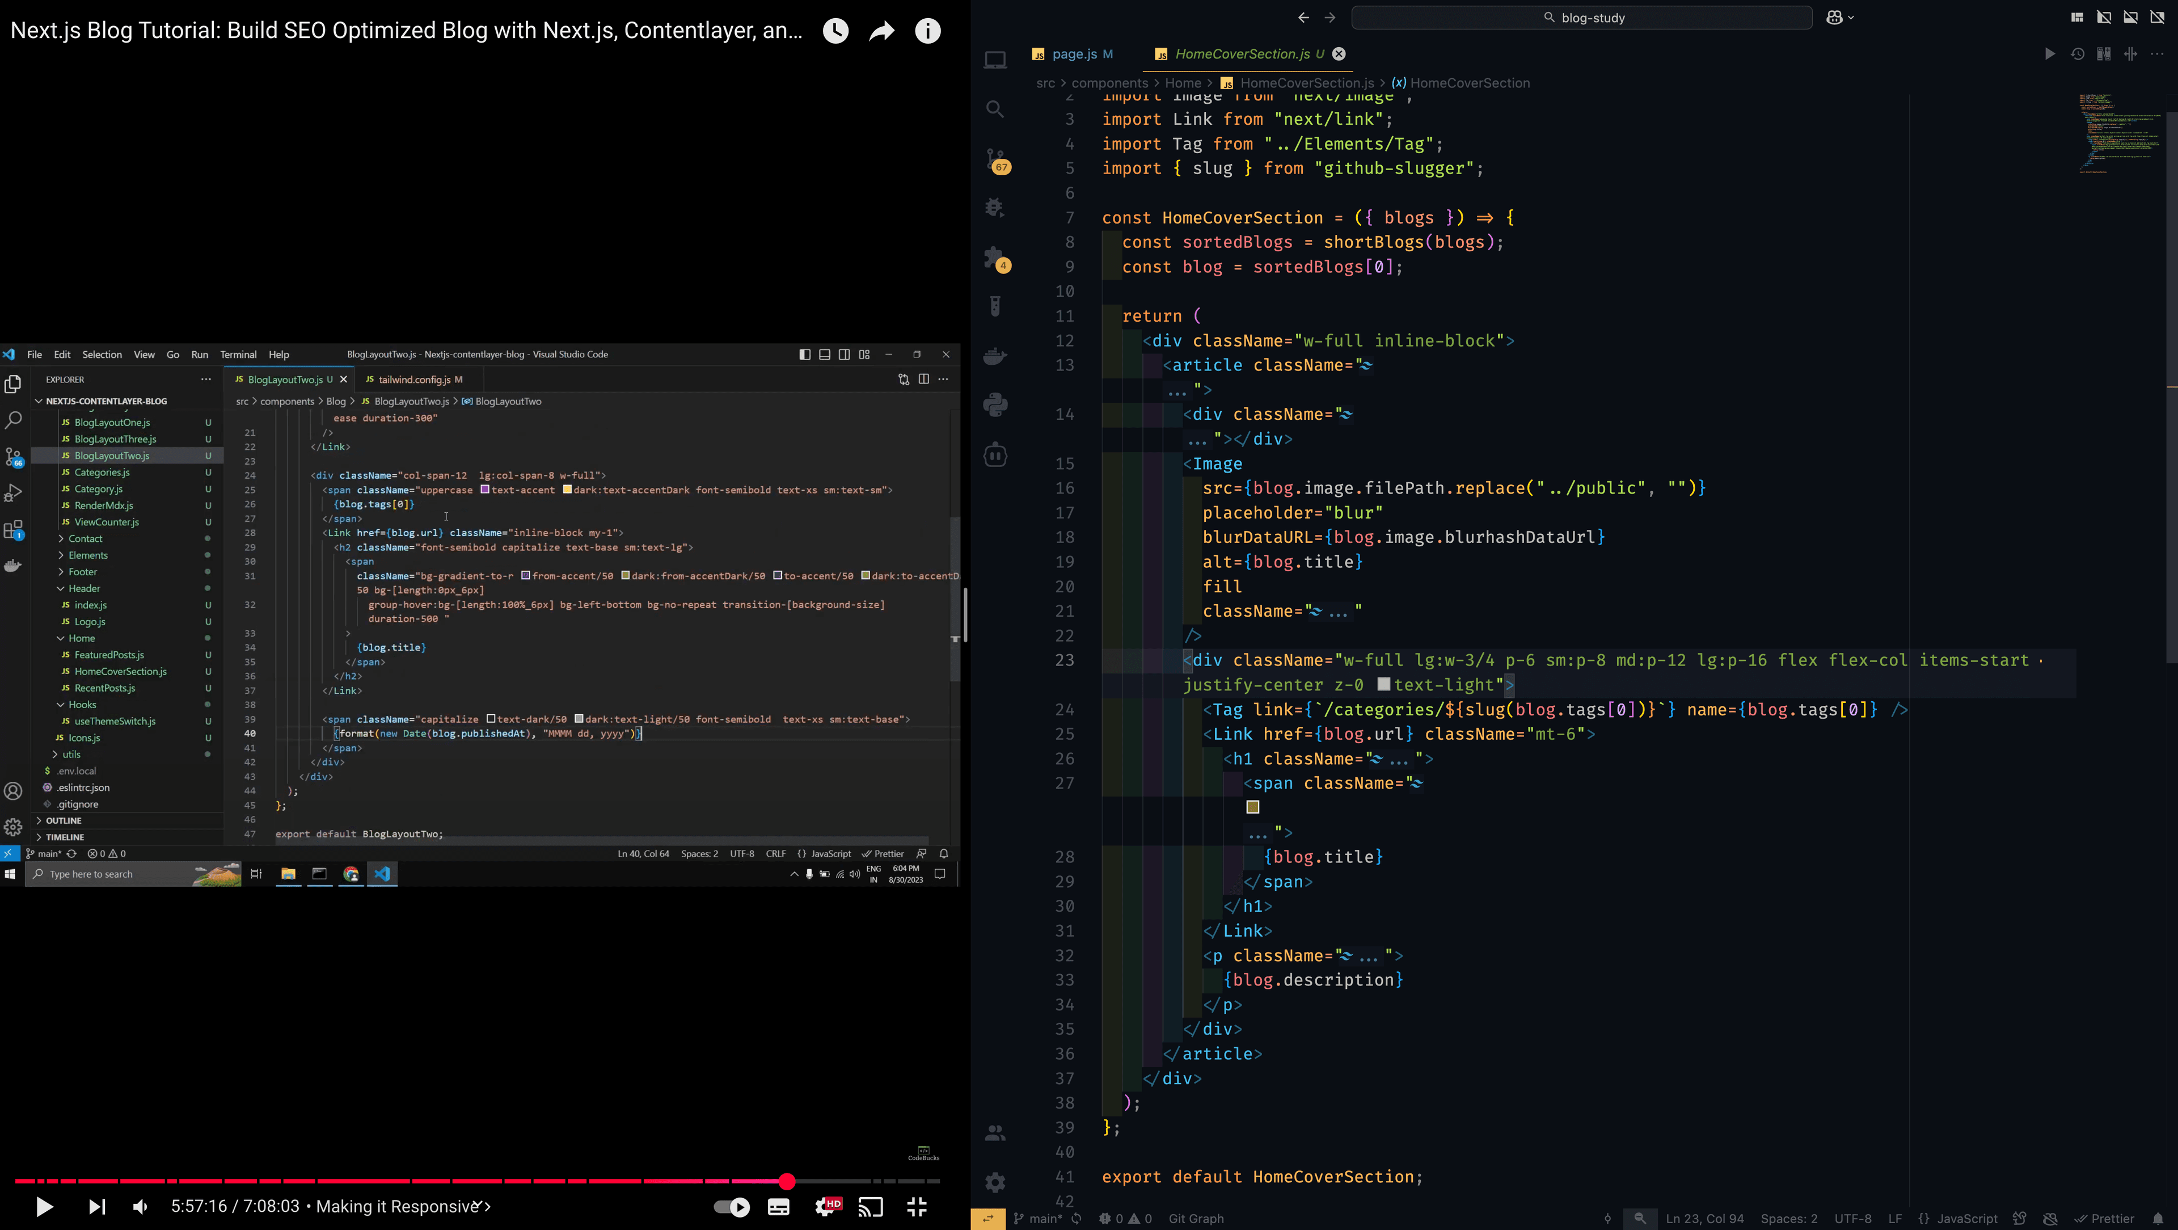
Task: Open editor More Actions ellipsis
Action: [2157, 54]
